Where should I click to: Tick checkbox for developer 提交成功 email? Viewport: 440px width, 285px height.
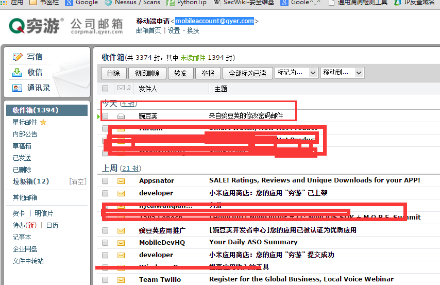pos(105,255)
